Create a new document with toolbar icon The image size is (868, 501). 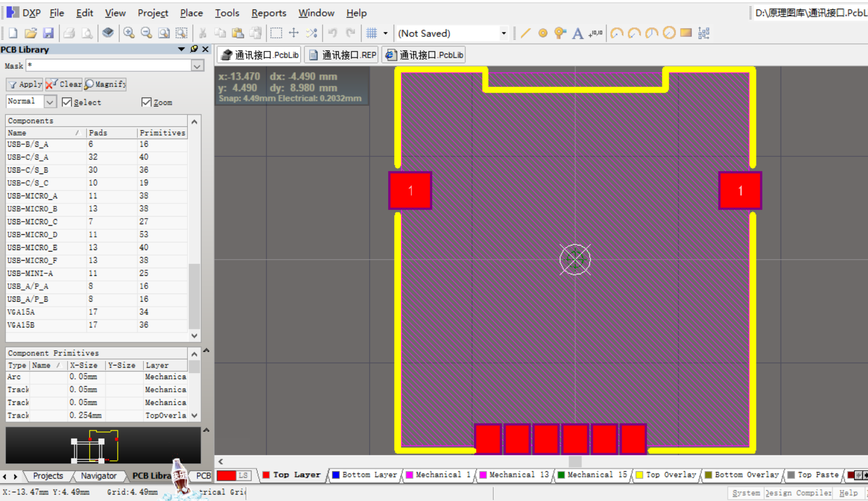(x=13, y=33)
